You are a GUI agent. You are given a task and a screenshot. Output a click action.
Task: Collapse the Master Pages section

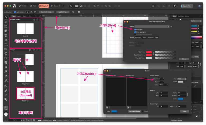pyautogui.click(x=10, y=19)
